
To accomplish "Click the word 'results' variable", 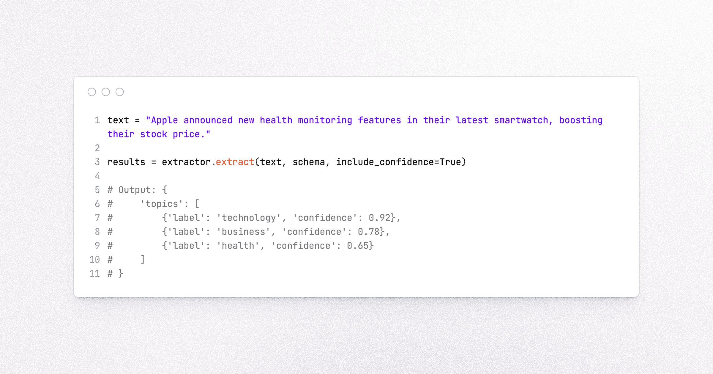I will [x=126, y=162].
